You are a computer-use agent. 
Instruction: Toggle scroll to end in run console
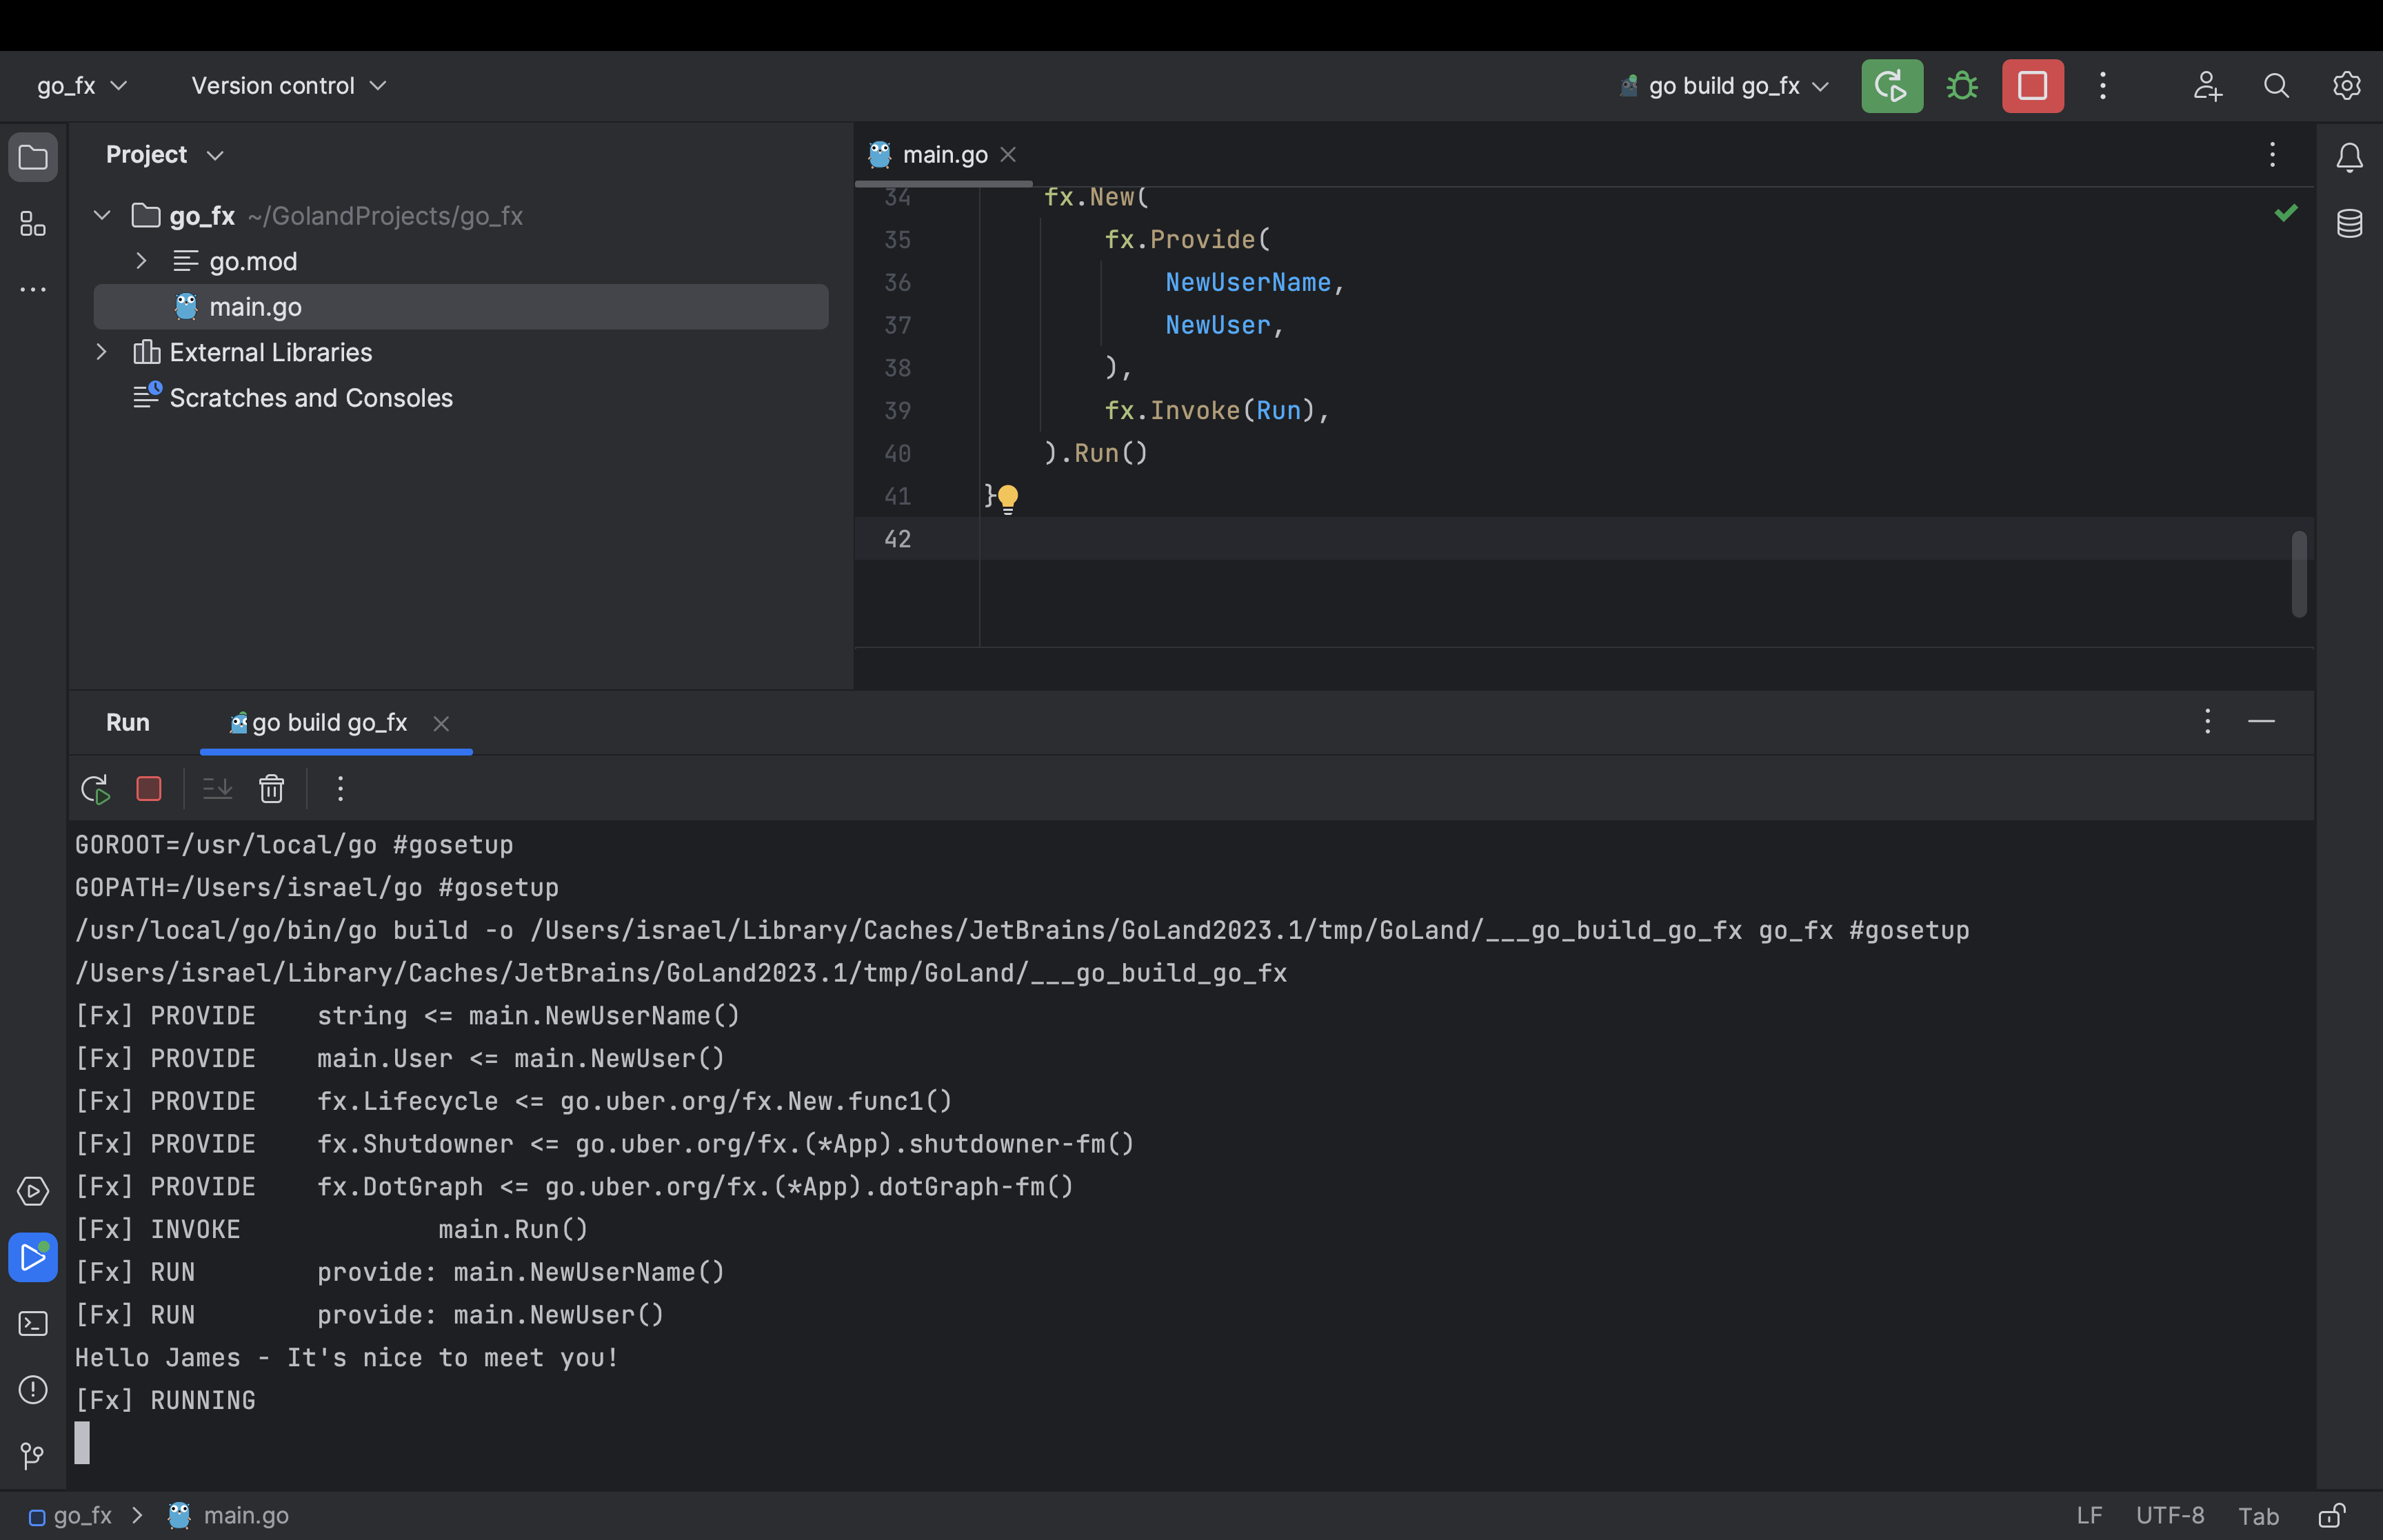click(217, 789)
